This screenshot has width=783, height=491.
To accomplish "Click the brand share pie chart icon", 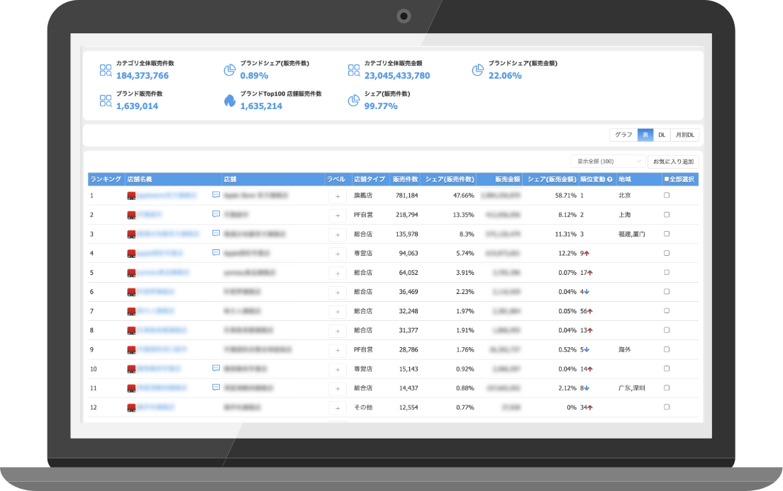I will coord(229,69).
